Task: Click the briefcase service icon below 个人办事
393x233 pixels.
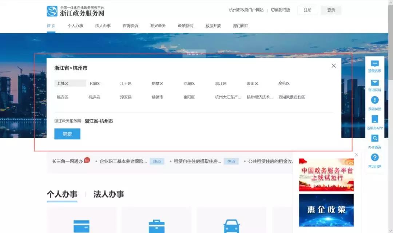Action: click(x=156, y=224)
